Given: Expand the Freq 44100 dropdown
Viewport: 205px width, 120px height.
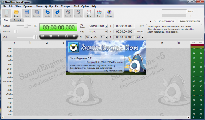Looking at the screenshot, I should pyautogui.click(x=106, y=32).
